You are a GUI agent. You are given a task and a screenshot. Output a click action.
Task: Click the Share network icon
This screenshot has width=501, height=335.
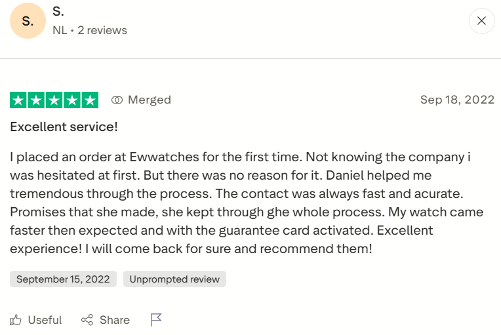pos(87,320)
